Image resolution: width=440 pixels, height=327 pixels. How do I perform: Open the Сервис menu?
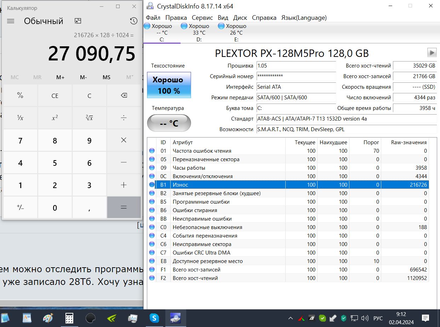pyautogui.click(x=202, y=18)
